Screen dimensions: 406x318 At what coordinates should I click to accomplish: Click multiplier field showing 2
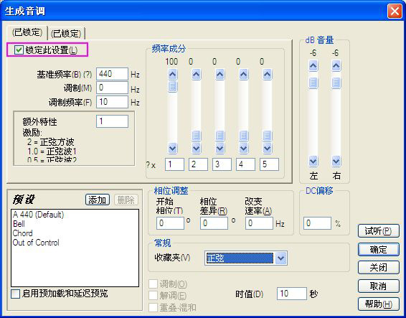click(x=198, y=164)
